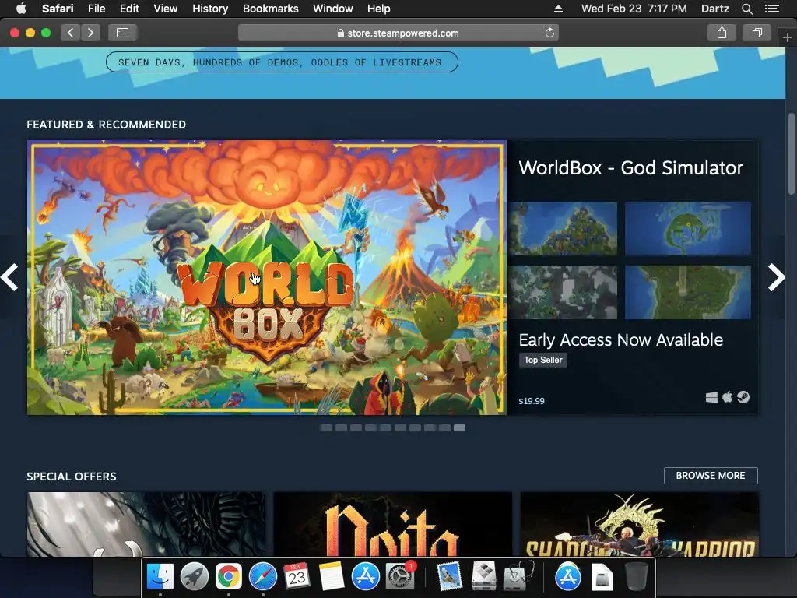Open the Shadow Warrior special offer

[x=640, y=524]
